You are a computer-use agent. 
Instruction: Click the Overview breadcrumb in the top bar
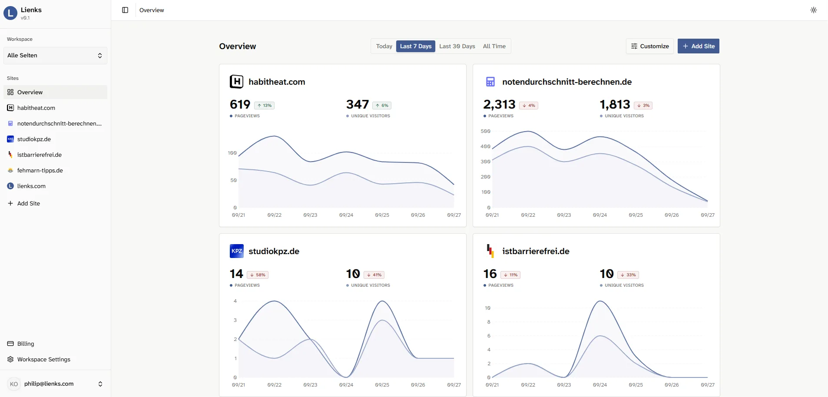click(152, 10)
